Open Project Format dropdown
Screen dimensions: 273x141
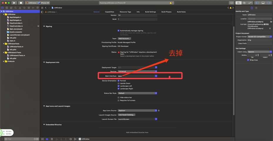pyautogui.click(x=259, y=37)
